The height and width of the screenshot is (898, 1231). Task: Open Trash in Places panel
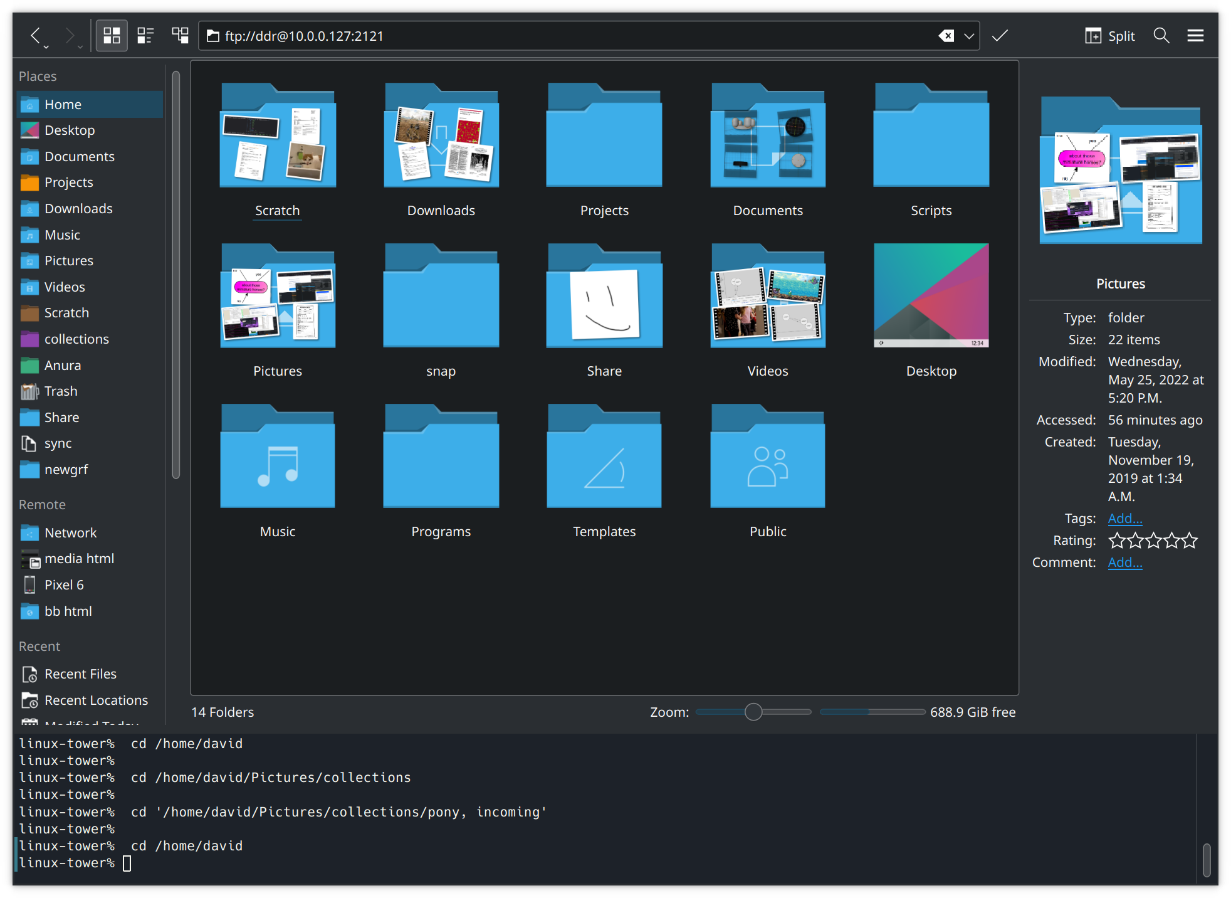[x=60, y=391]
